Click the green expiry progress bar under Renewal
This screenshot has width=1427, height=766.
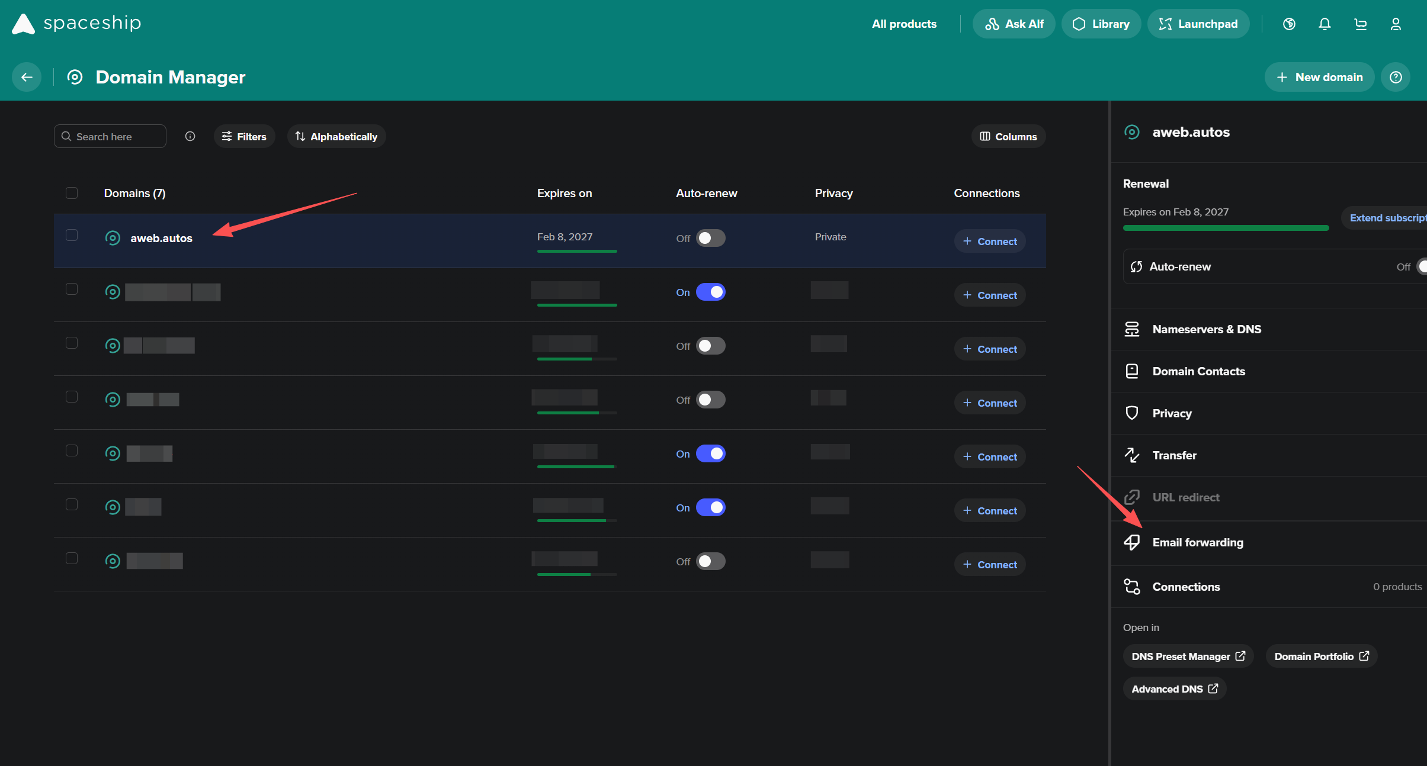(x=1225, y=228)
